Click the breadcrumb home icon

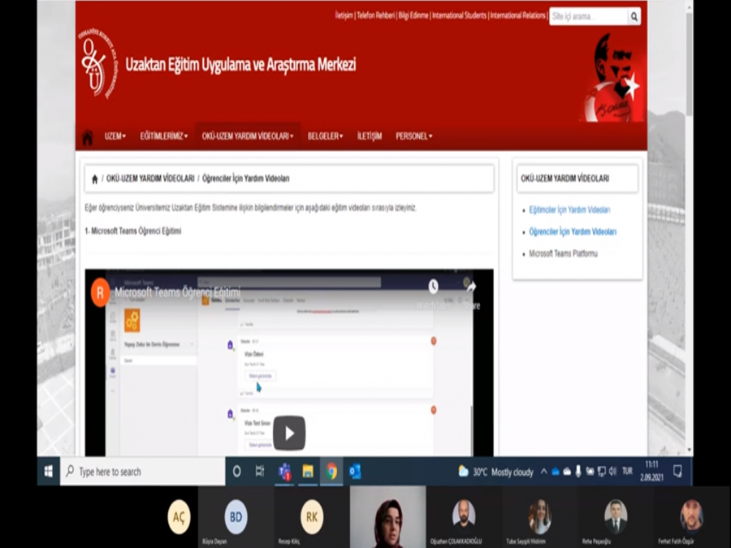tap(95, 179)
